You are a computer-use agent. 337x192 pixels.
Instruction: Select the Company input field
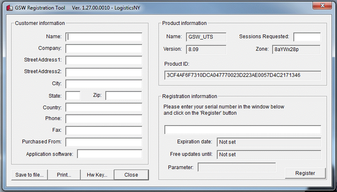104,49
